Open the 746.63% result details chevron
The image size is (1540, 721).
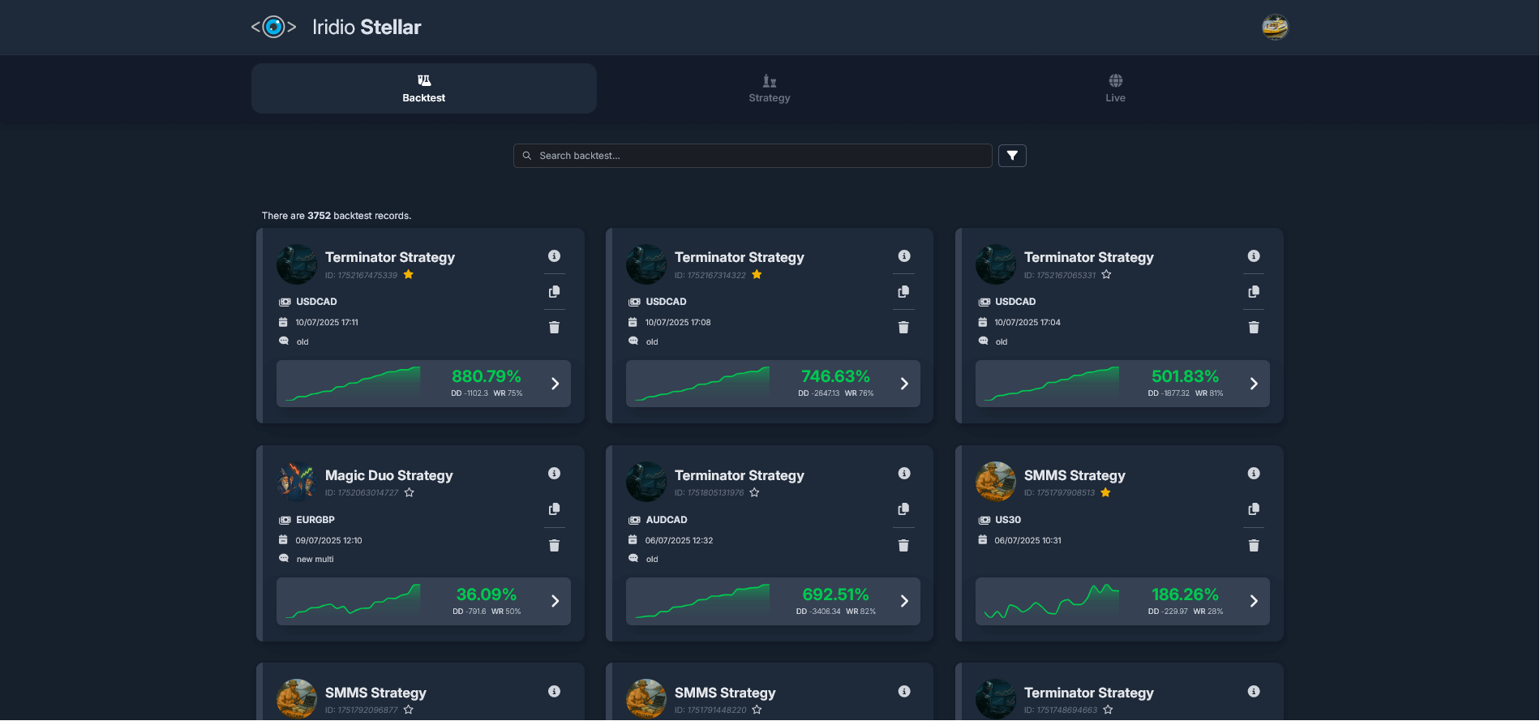tap(905, 384)
